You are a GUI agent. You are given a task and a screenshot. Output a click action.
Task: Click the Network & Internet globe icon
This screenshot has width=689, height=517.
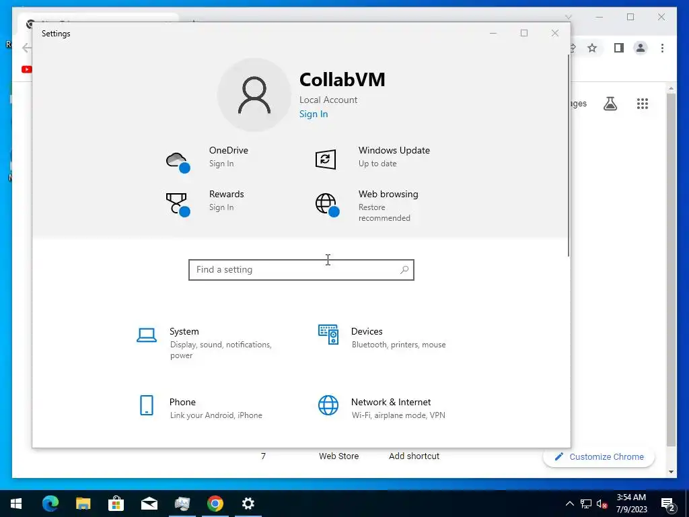328,405
